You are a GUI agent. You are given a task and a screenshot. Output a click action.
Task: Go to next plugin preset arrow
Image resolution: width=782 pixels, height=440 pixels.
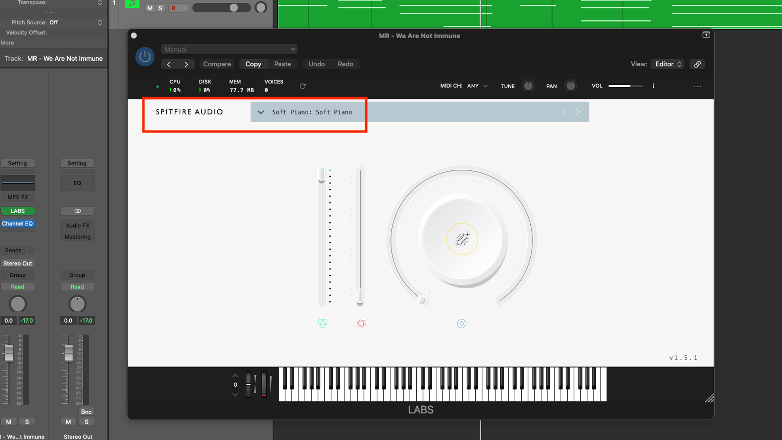click(x=186, y=64)
